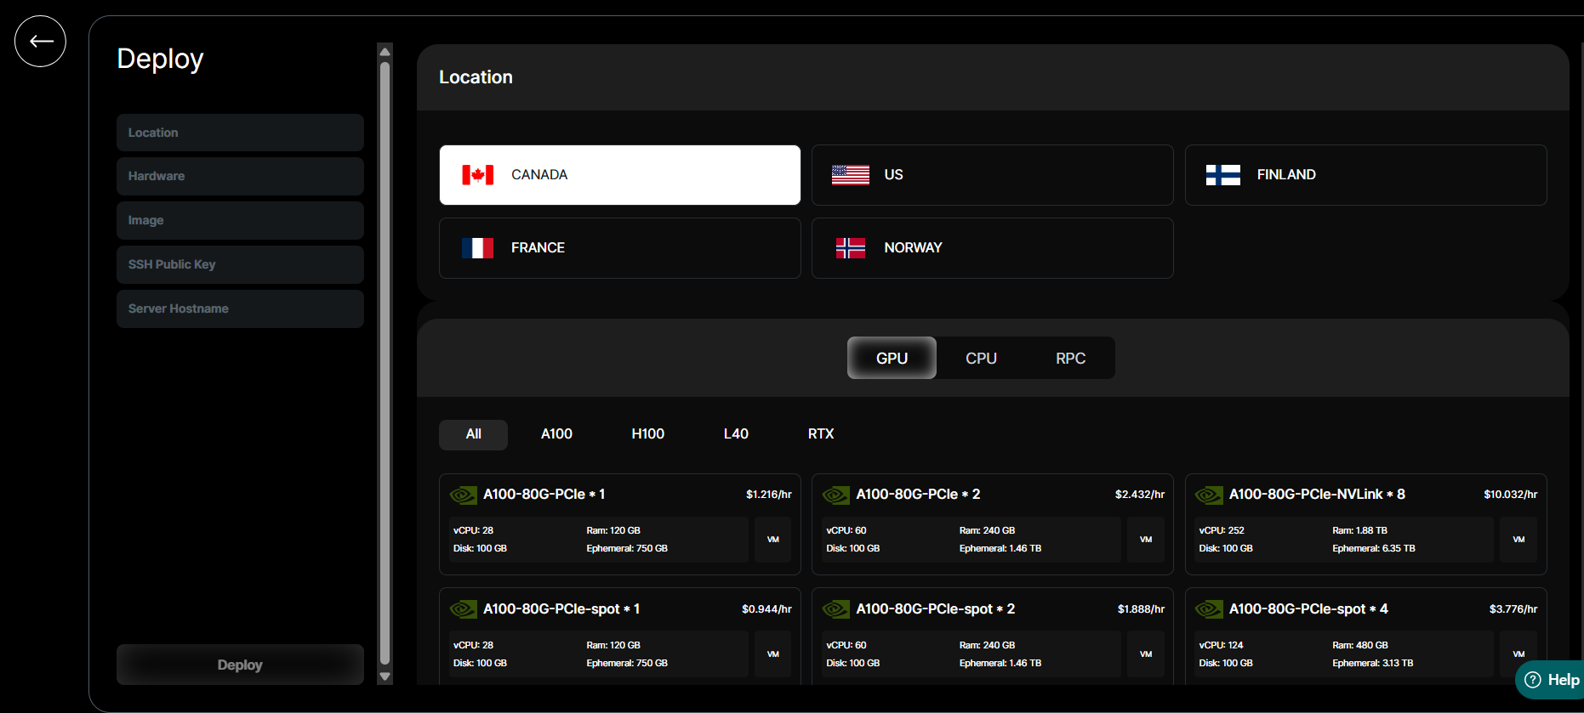Filter GPUs by A100
1584x713 pixels.
[556, 434]
